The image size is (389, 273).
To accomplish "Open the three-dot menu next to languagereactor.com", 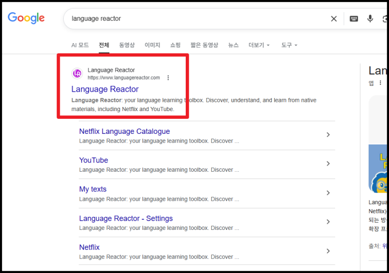I will [168, 78].
